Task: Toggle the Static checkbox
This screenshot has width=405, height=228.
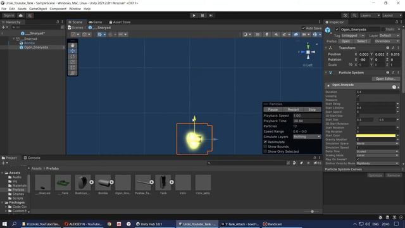Action: pos(383,29)
